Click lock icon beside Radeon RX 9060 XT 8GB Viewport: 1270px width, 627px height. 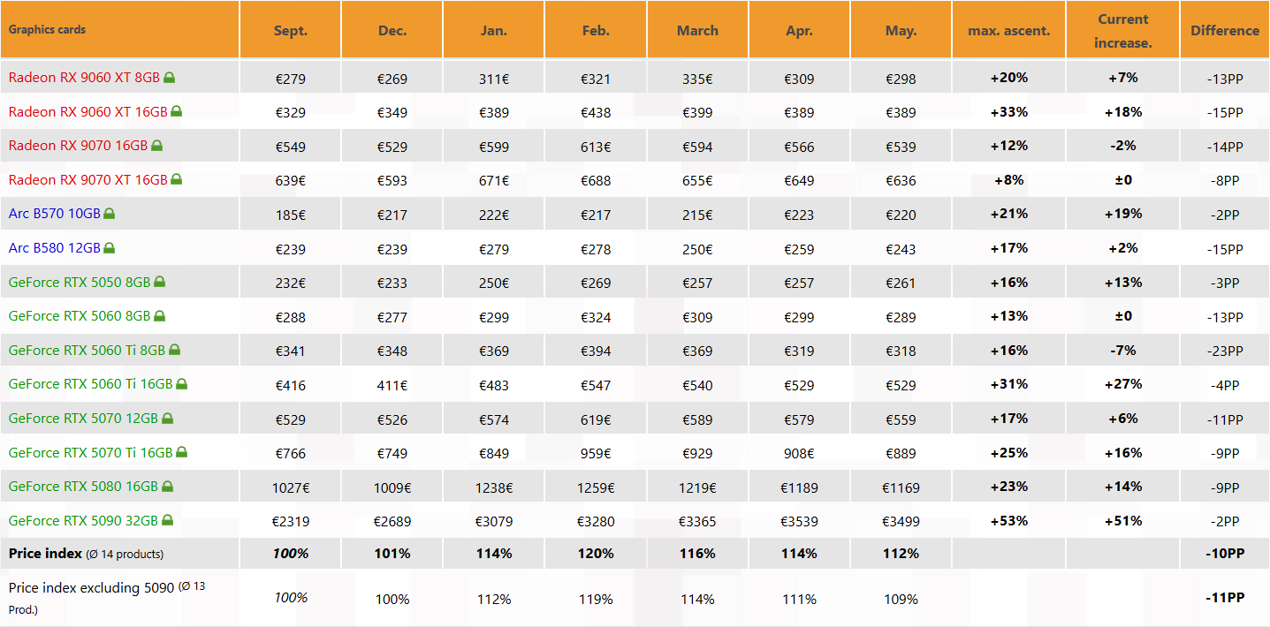click(x=170, y=78)
